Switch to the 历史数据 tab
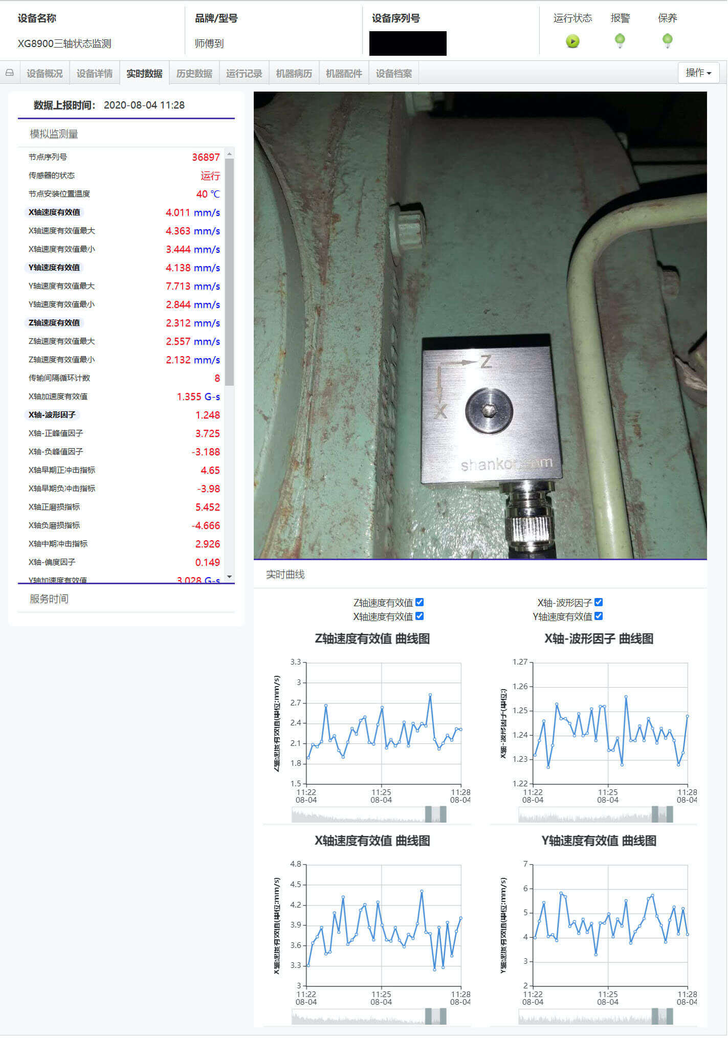This screenshot has height=1038, width=728. point(194,74)
